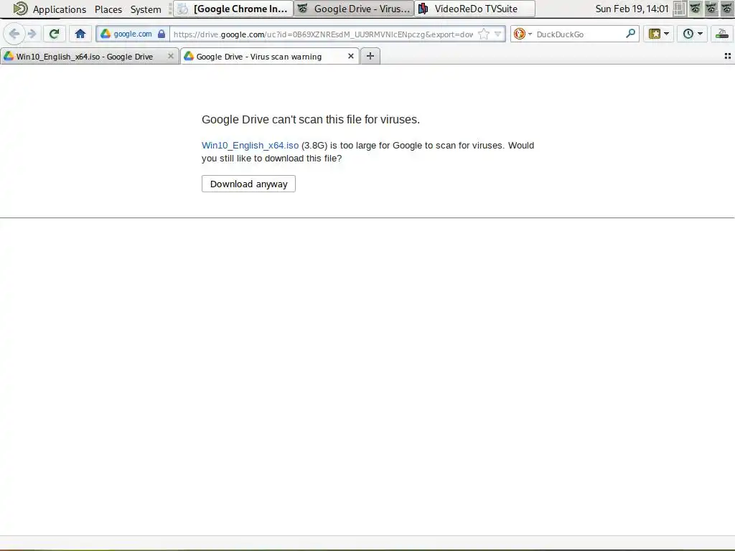Switch to Google Chrome In... taskbar window
735x551 pixels.
[233, 9]
